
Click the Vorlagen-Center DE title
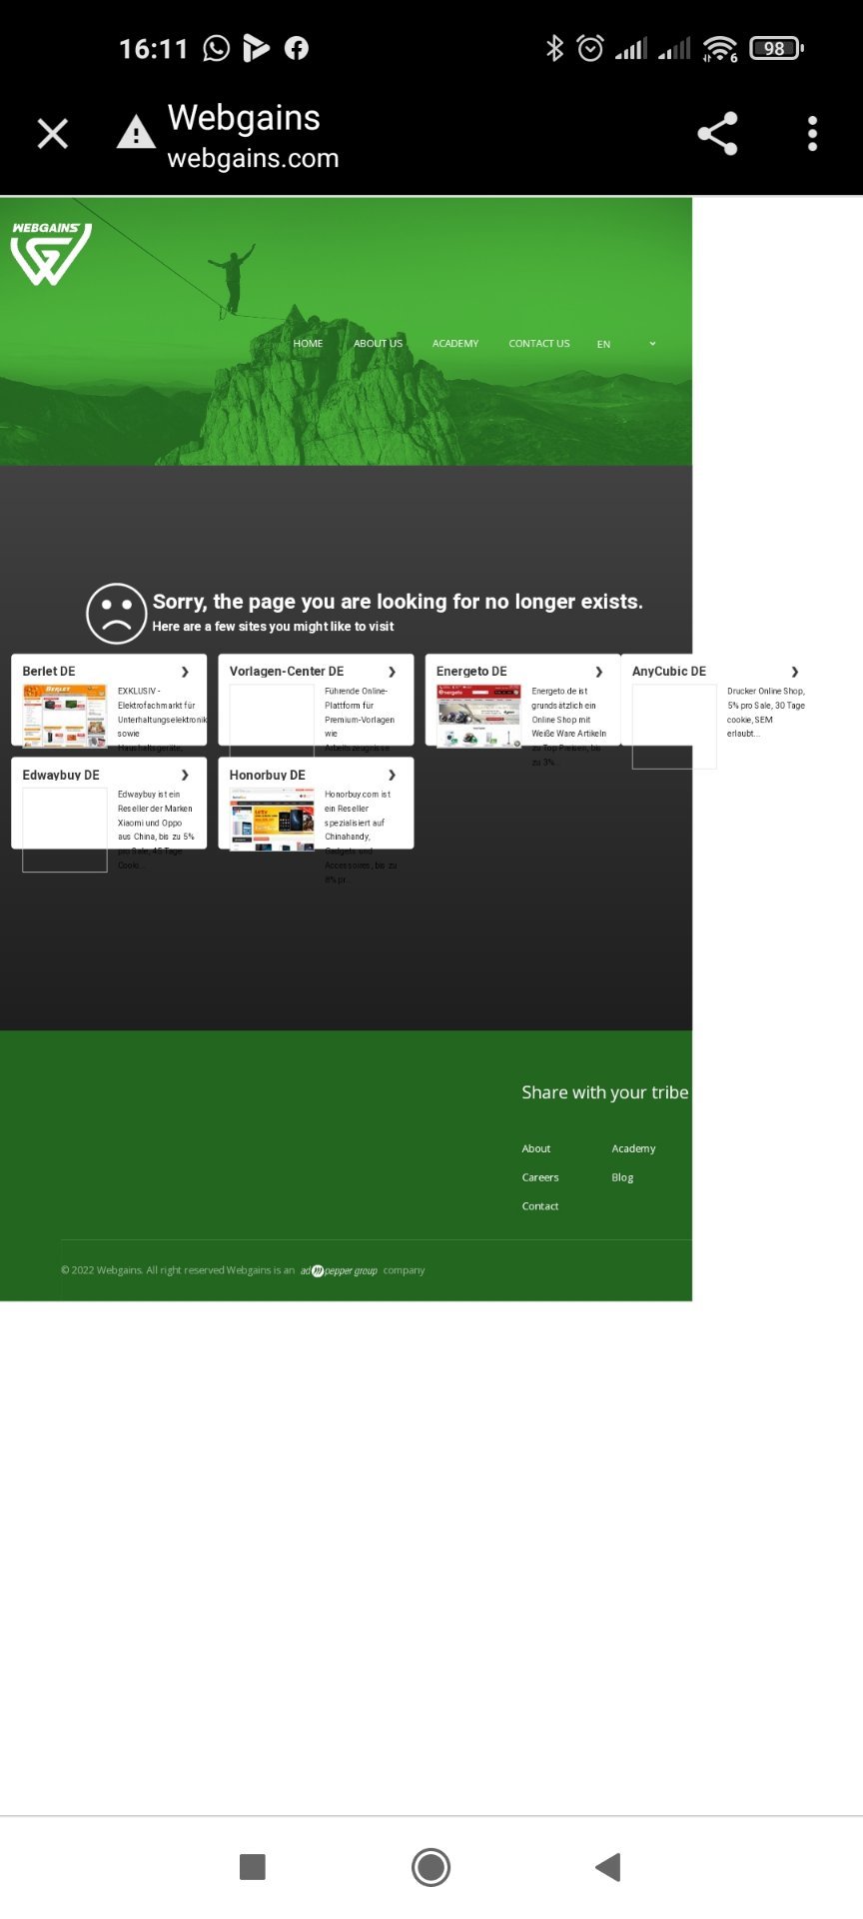pos(287,672)
